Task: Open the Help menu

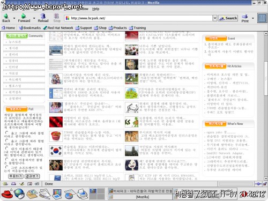Action: point(96,9)
